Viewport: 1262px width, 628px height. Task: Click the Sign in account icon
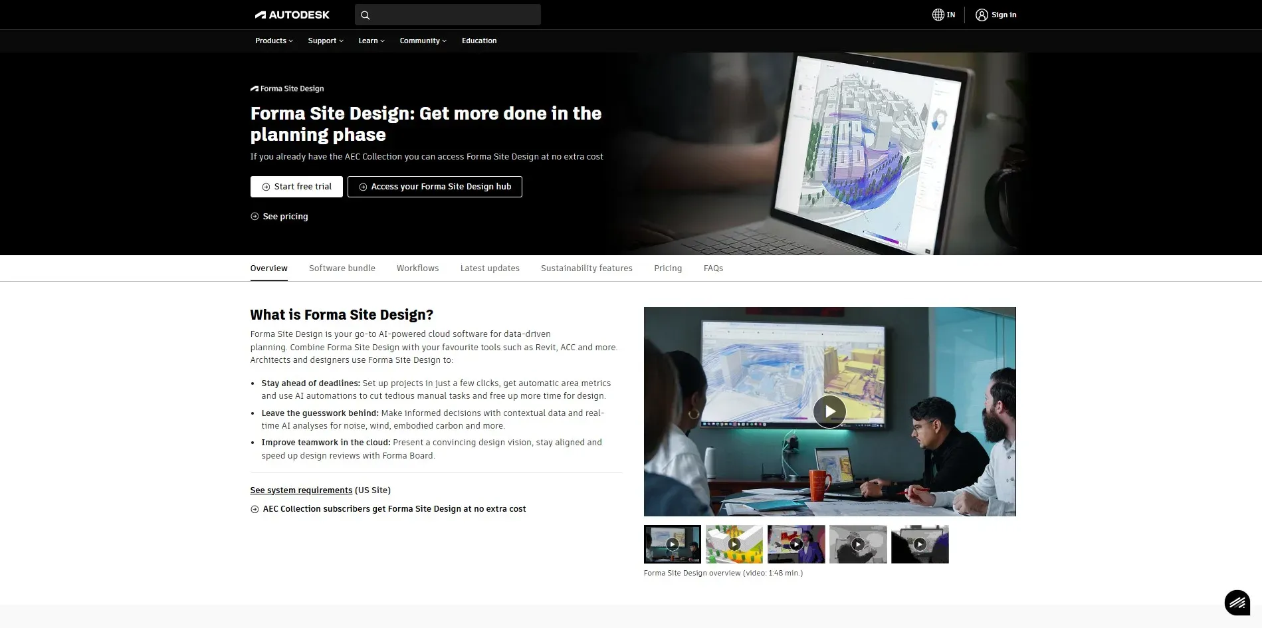pos(982,14)
